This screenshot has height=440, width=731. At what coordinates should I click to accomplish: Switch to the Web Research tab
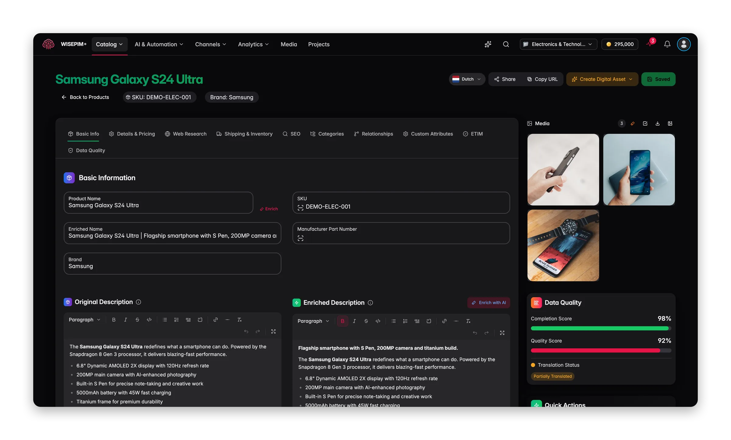click(185, 134)
